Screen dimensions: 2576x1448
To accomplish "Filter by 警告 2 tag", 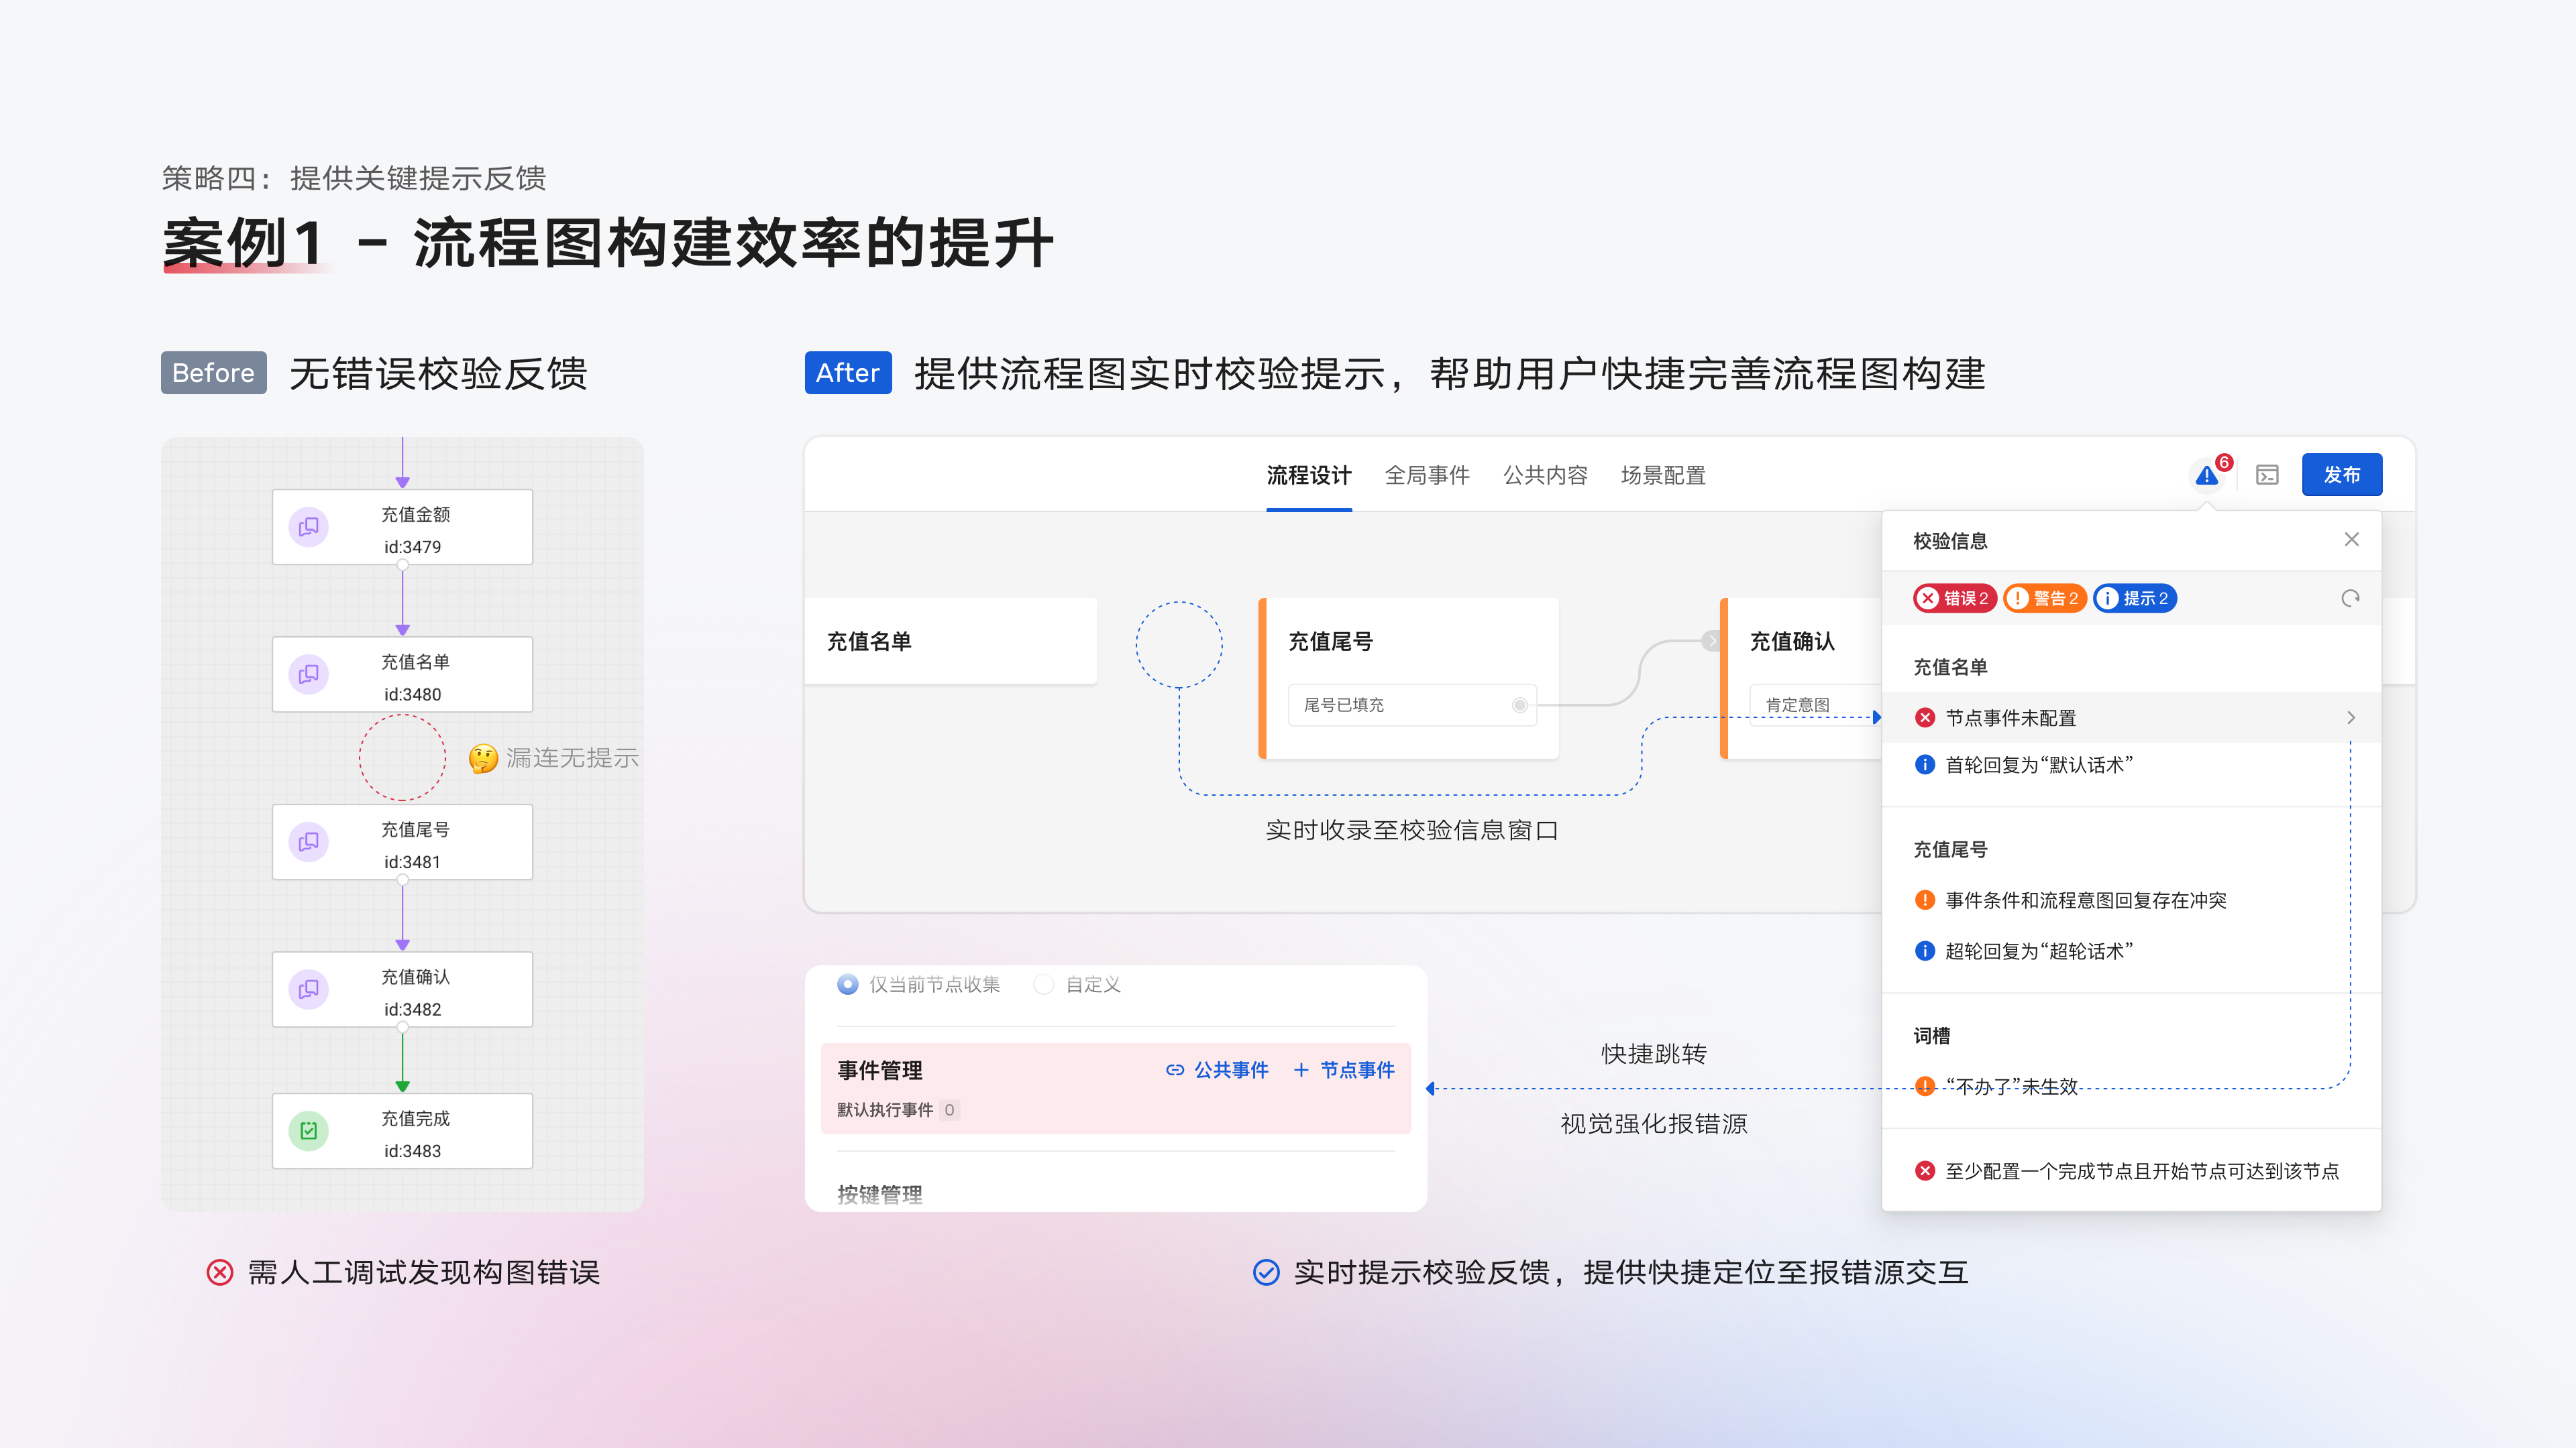I will point(2044,597).
